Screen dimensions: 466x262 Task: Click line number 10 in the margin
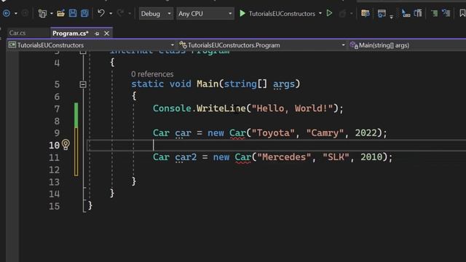tap(54, 146)
